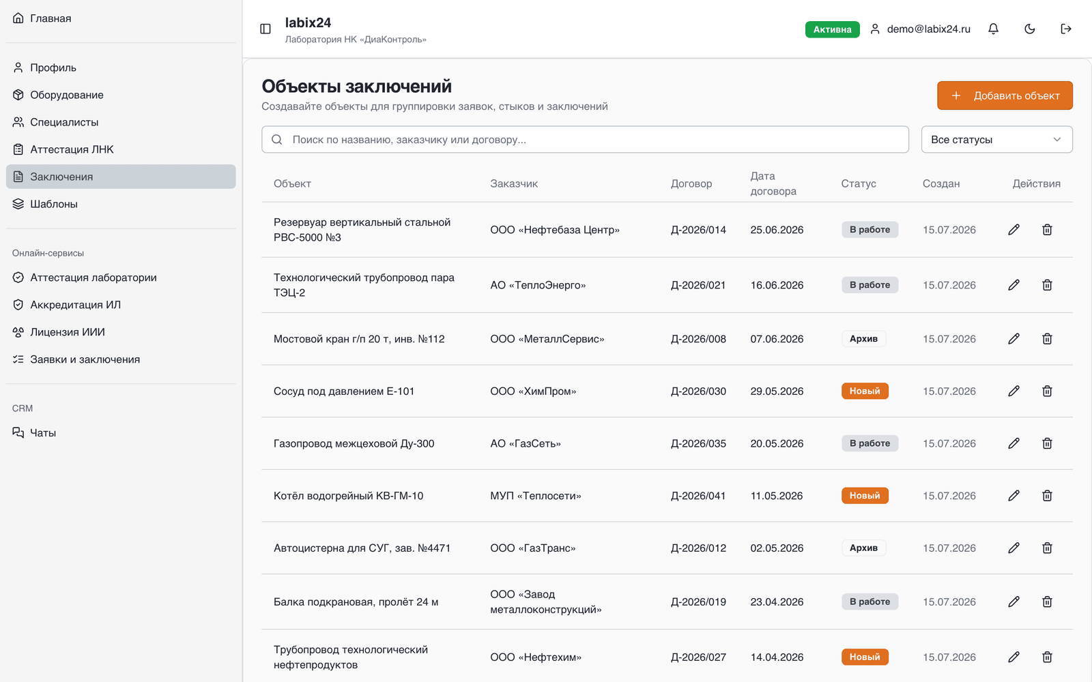The image size is (1092, 682).
Task: Collapse the sidebar panel icon
Action: point(265,29)
